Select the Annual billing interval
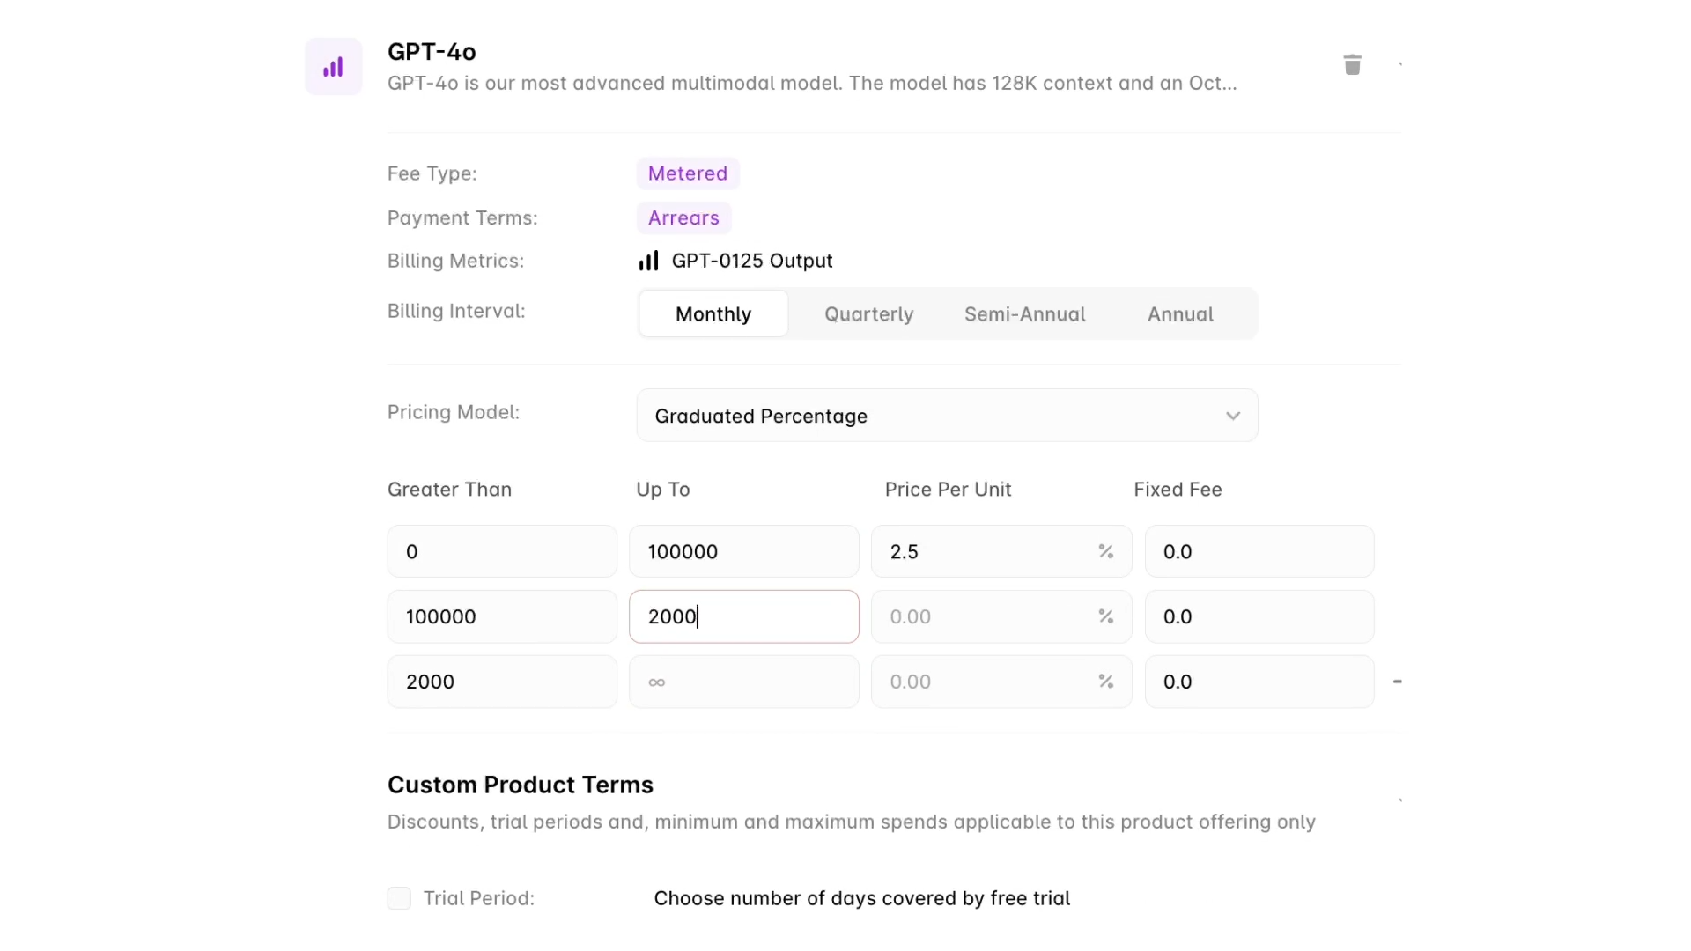Viewport: 1691px width, 951px height. tap(1180, 313)
